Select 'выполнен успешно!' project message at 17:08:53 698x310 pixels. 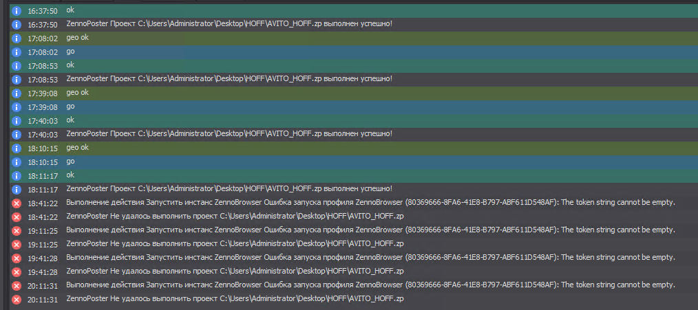229,79
